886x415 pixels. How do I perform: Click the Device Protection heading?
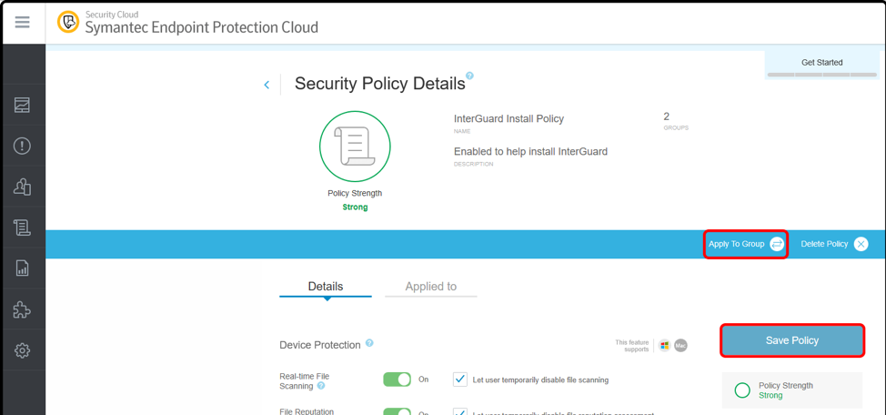tap(320, 345)
